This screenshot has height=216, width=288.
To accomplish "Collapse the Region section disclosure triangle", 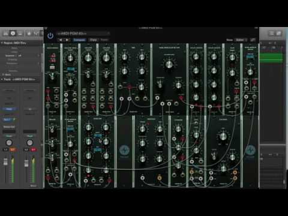I will click(x=2, y=43).
